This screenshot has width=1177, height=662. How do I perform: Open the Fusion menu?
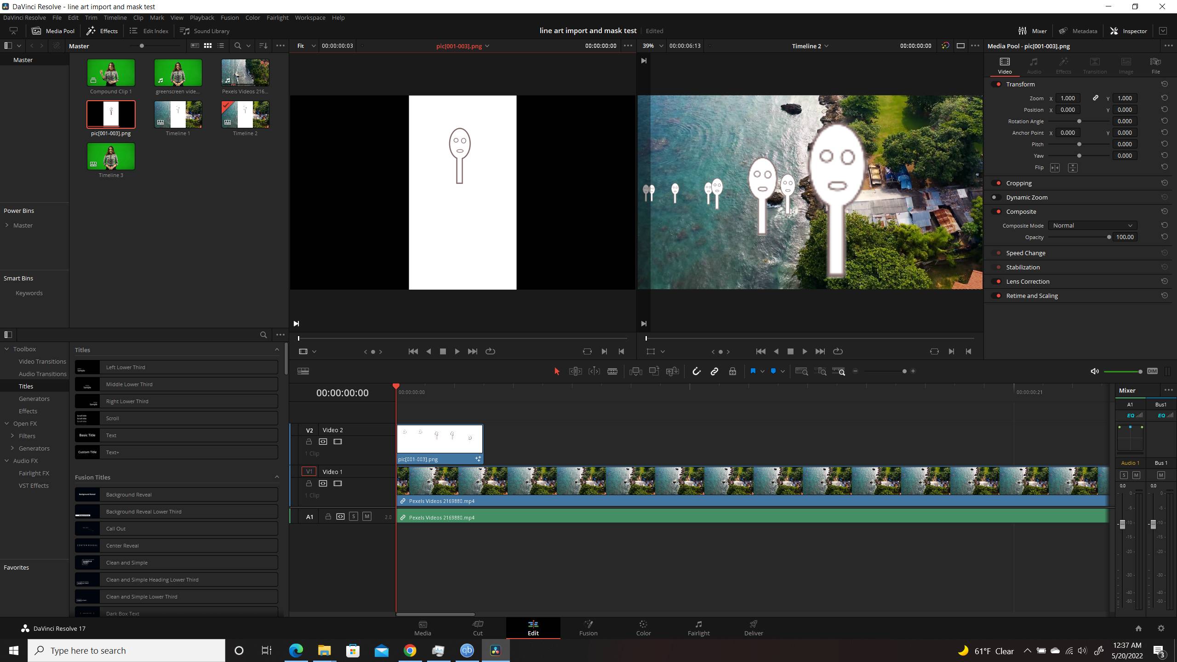click(x=229, y=17)
